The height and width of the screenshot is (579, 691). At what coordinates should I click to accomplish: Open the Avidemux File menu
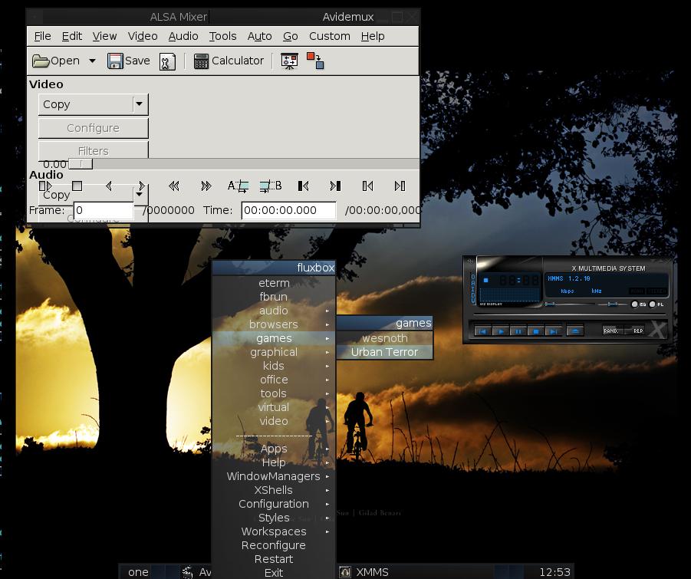[x=43, y=36]
